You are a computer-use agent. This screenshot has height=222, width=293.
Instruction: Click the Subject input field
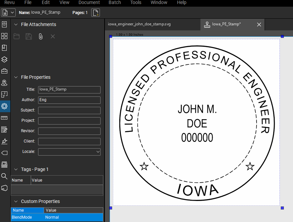pos(69,110)
